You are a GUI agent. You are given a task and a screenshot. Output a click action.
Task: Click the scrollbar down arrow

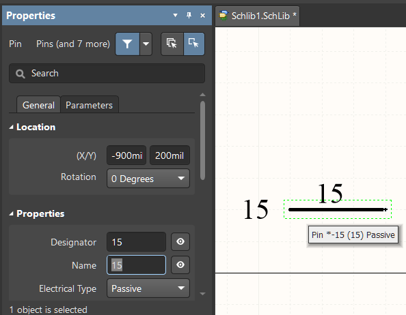203,294
